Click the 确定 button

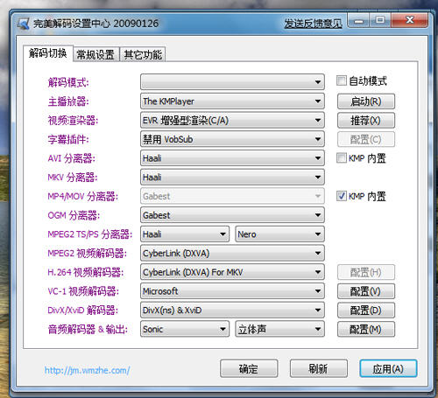(x=249, y=369)
